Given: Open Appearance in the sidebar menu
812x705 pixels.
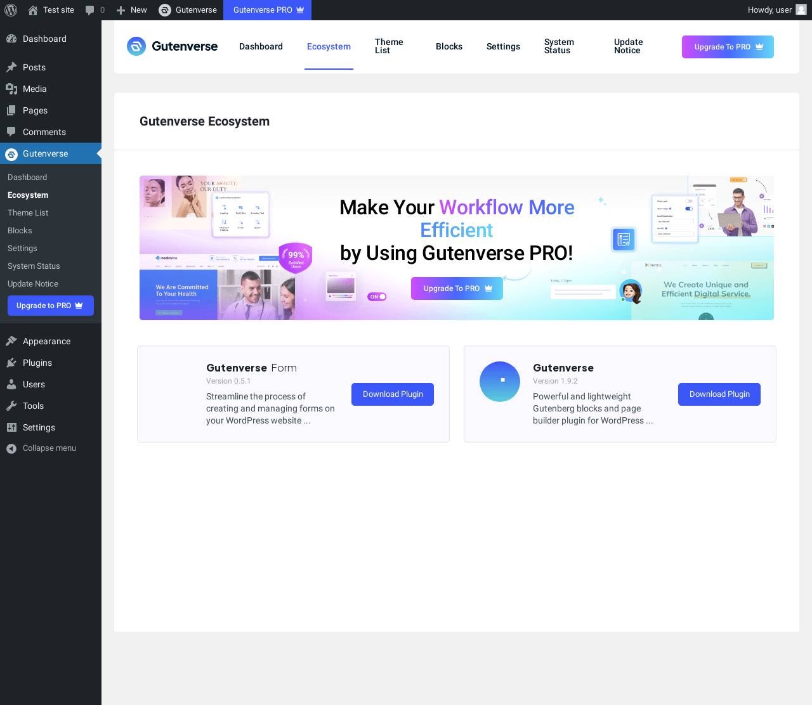Looking at the screenshot, I should [x=51, y=341].
